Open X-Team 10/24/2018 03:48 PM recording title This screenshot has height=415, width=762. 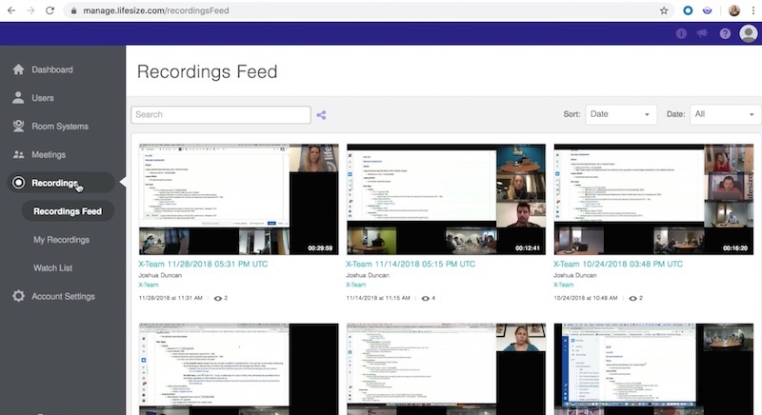coord(617,264)
